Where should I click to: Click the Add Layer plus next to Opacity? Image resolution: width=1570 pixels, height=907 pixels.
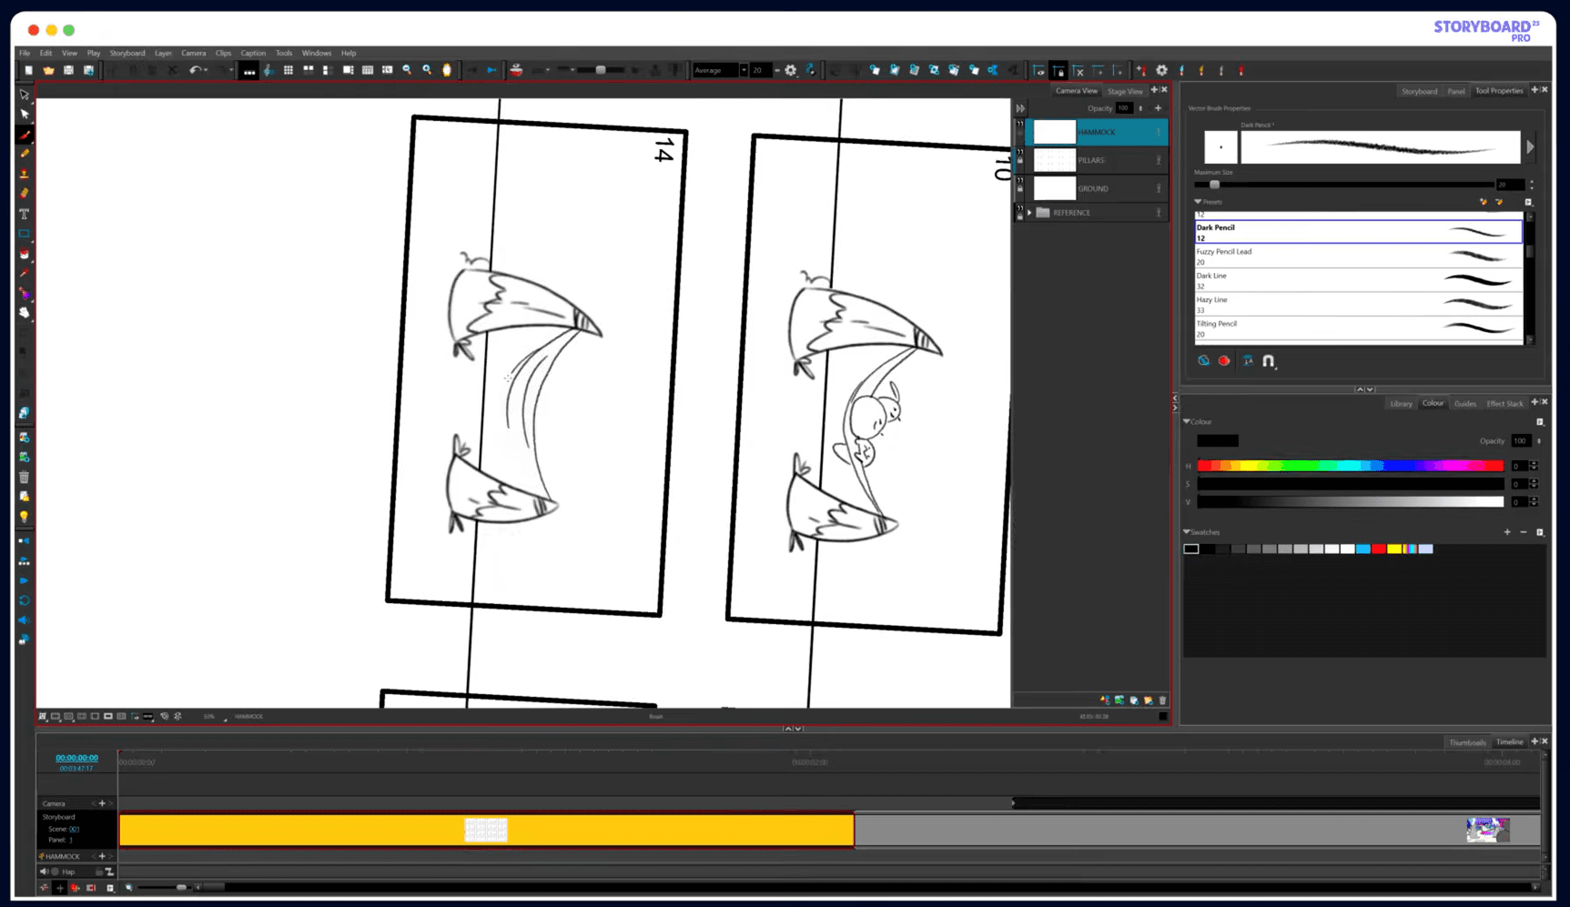1158,108
